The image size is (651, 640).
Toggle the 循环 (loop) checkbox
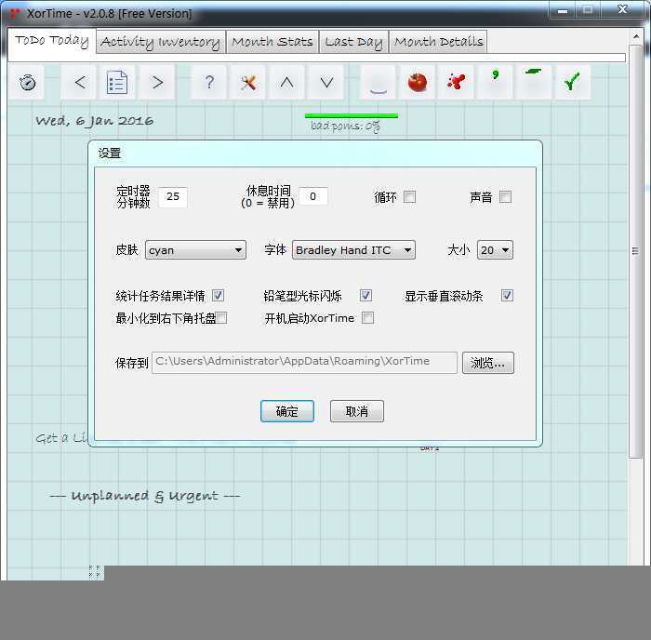tap(410, 196)
